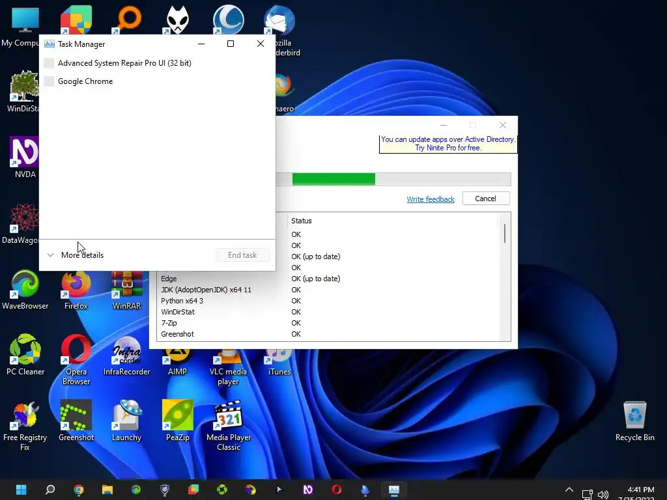Click the Try Ninite Pro for free tip
Screen dimensions: 667x500
coord(448,144)
